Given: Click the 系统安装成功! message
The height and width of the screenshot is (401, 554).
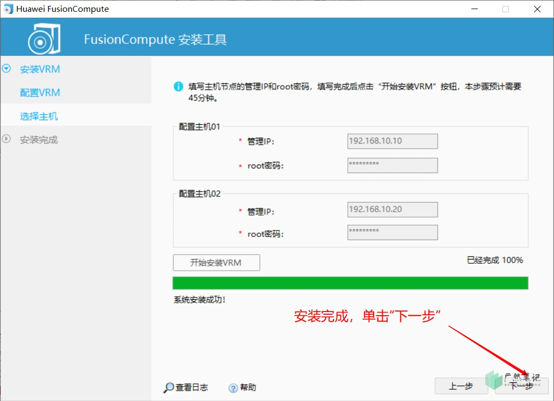Looking at the screenshot, I should (x=200, y=300).
